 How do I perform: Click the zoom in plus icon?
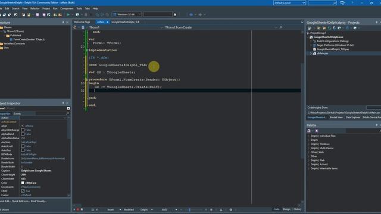coord(206,210)
